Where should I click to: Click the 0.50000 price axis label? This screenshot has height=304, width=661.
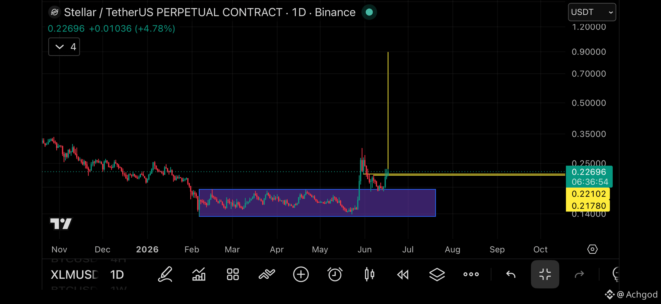coord(588,103)
